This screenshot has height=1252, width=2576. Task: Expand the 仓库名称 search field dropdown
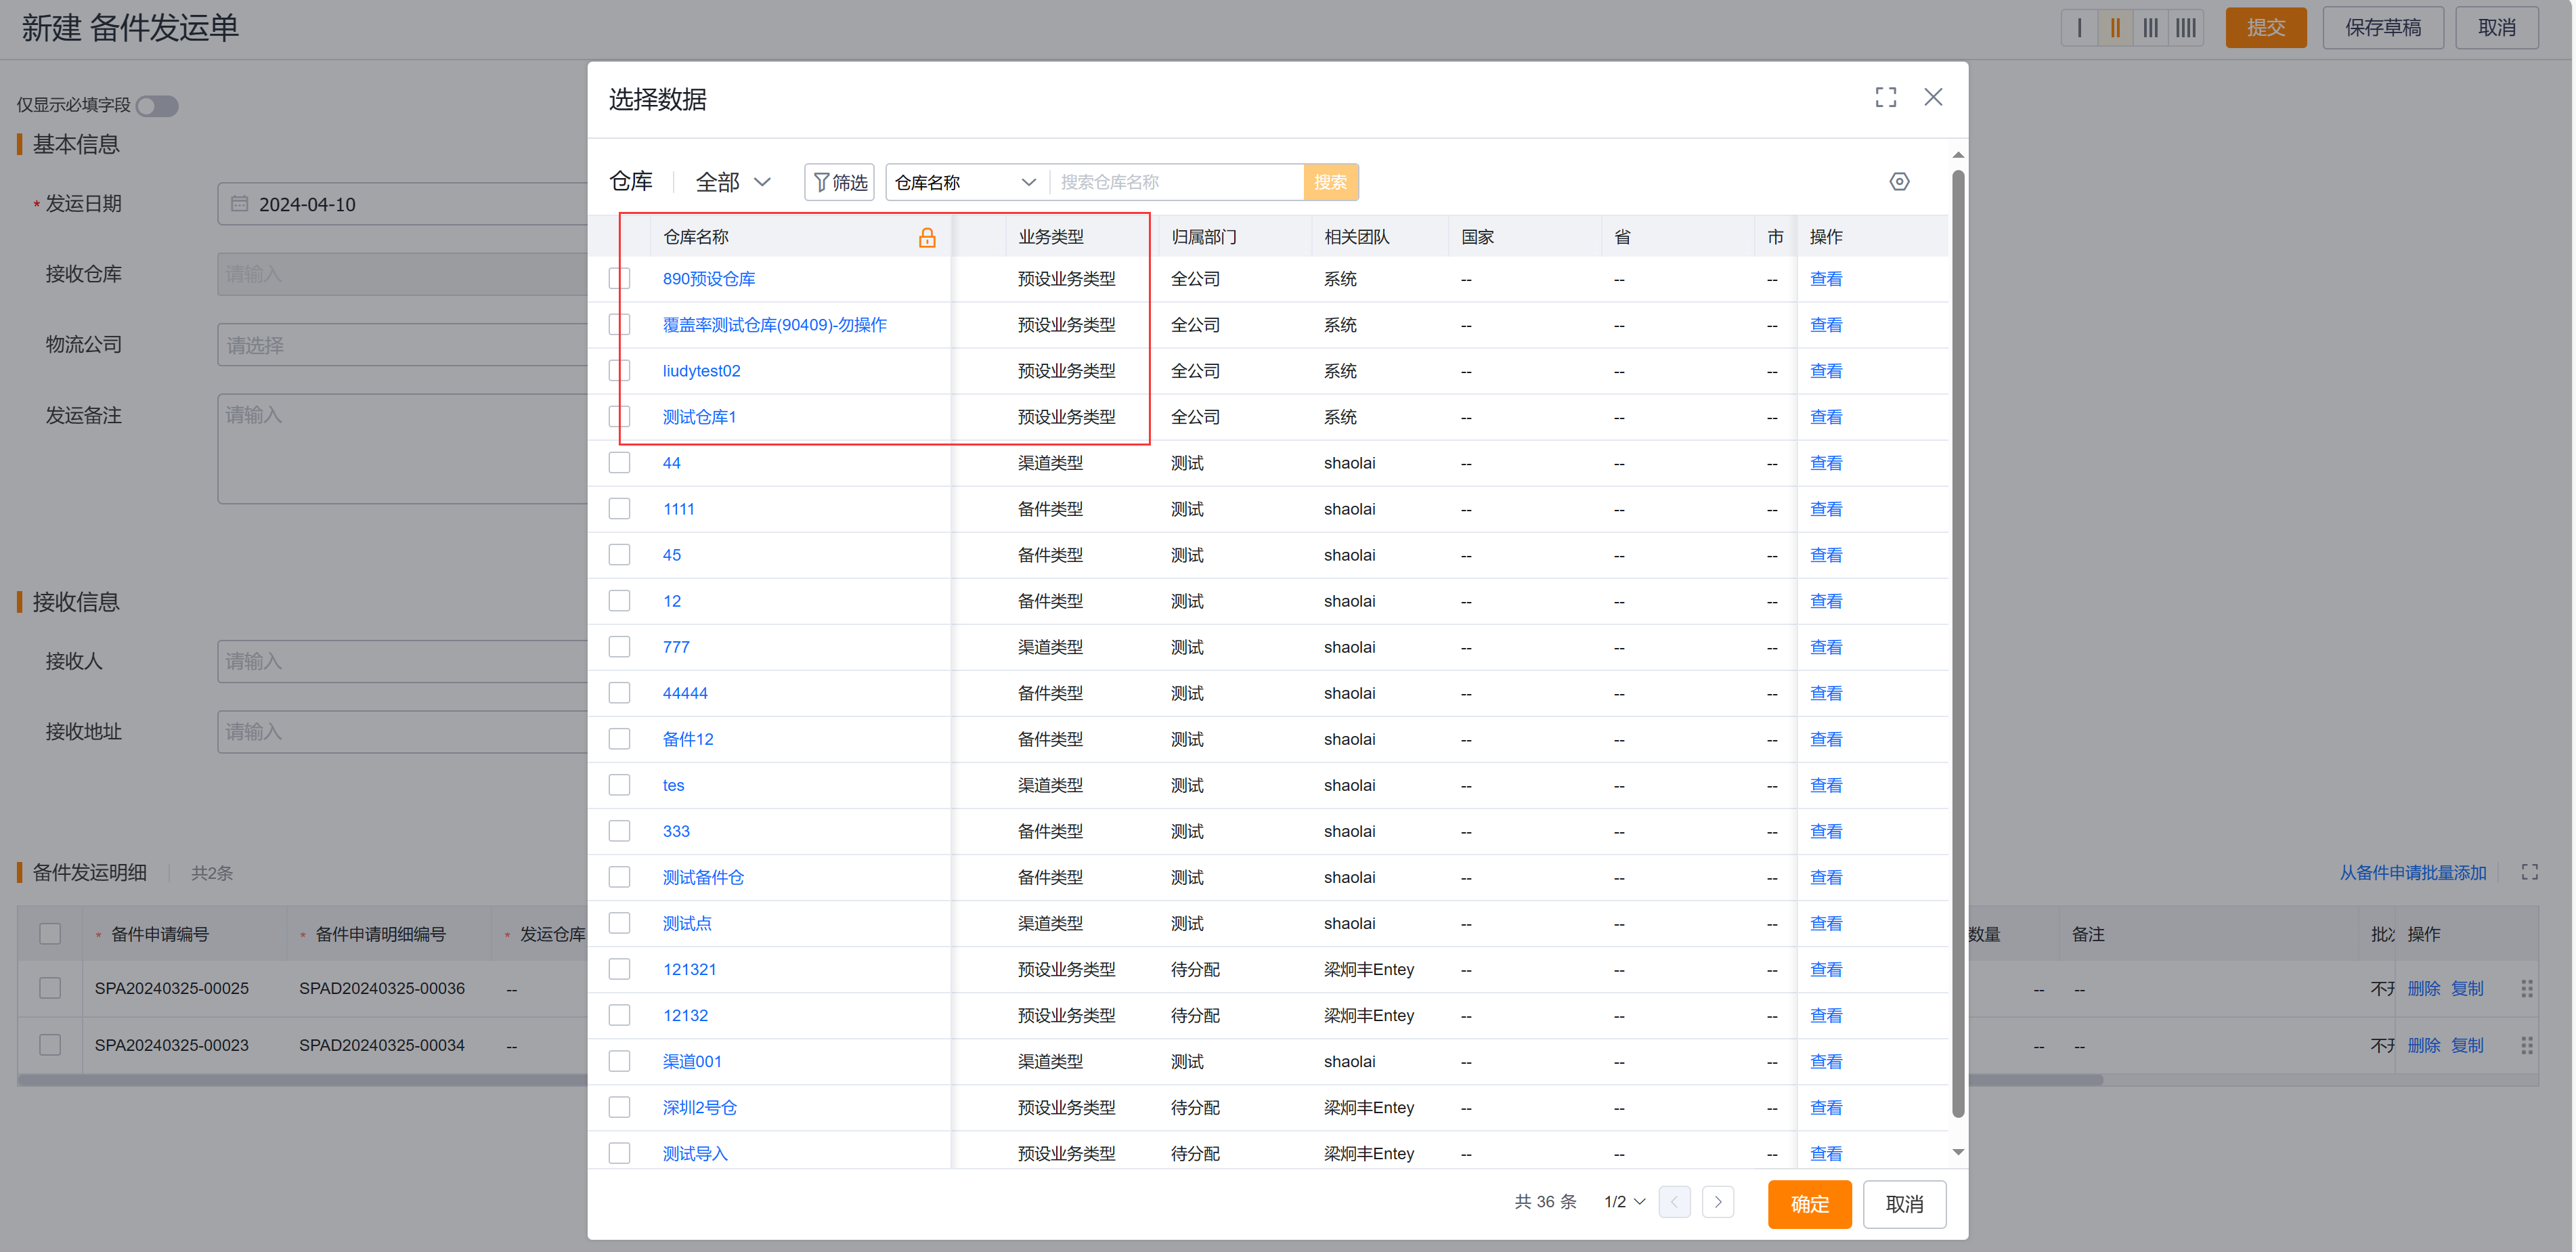[x=1028, y=182]
